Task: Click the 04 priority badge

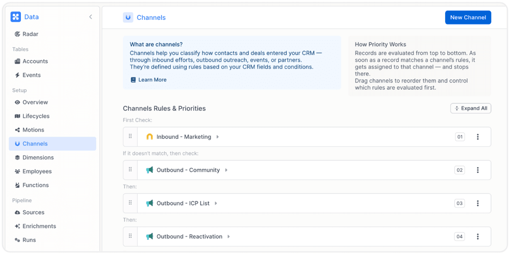Action: click(x=460, y=237)
